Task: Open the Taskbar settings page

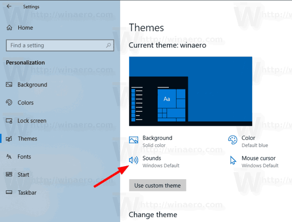Action: pyautogui.click(x=27, y=193)
